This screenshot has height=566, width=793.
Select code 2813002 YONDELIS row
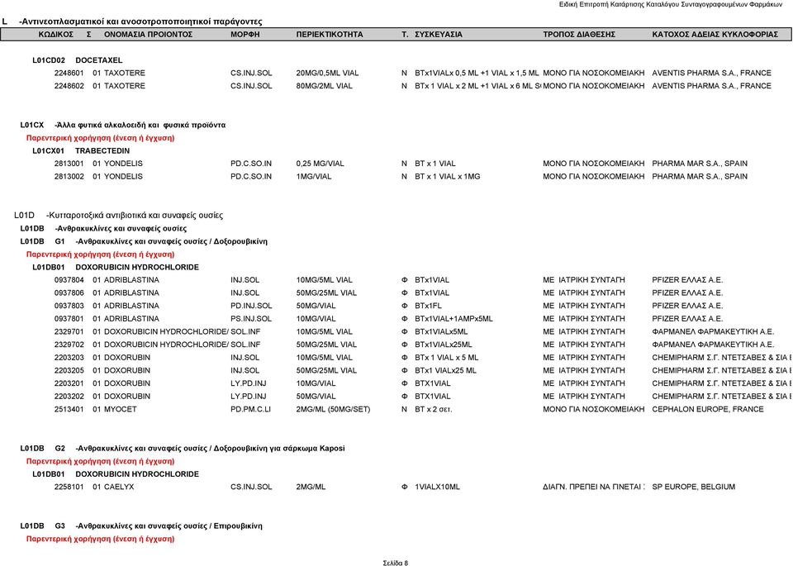pyautogui.click(x=69, y=177)
